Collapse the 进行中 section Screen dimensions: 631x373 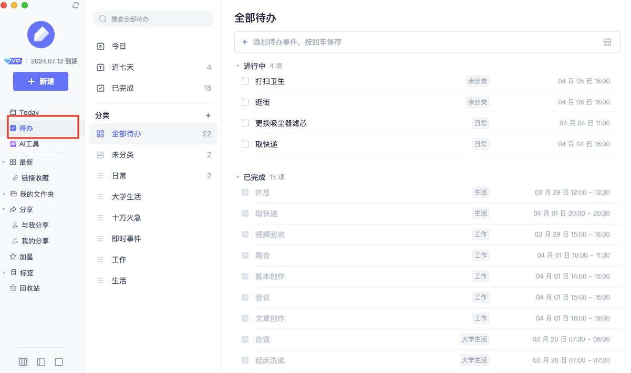237,66
